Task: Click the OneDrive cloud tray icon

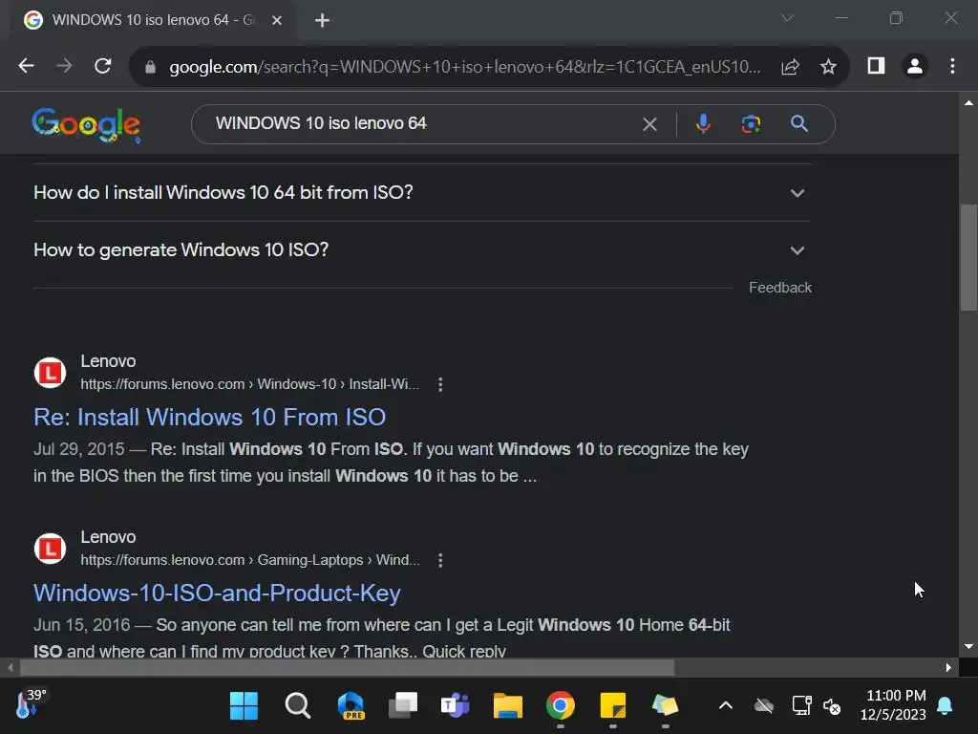Action: [763, 706]
